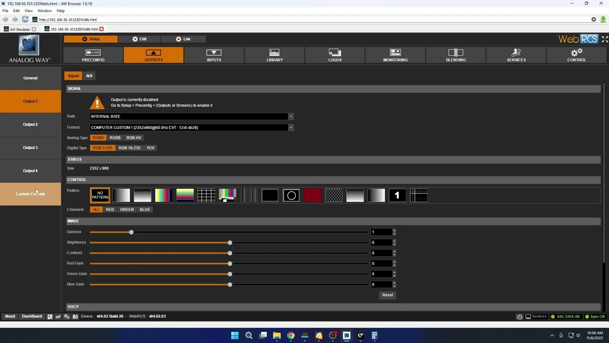The width and height of the screenshot is (609, 343).
Task: Open the Blending section
Action: [x=456, y=55]
